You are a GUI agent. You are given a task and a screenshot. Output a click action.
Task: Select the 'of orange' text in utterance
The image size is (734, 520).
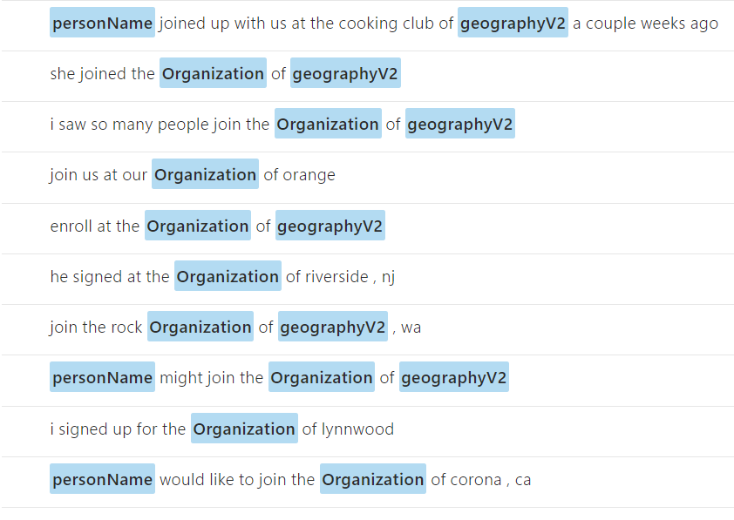pyautogui.click(x=299, y=174)
